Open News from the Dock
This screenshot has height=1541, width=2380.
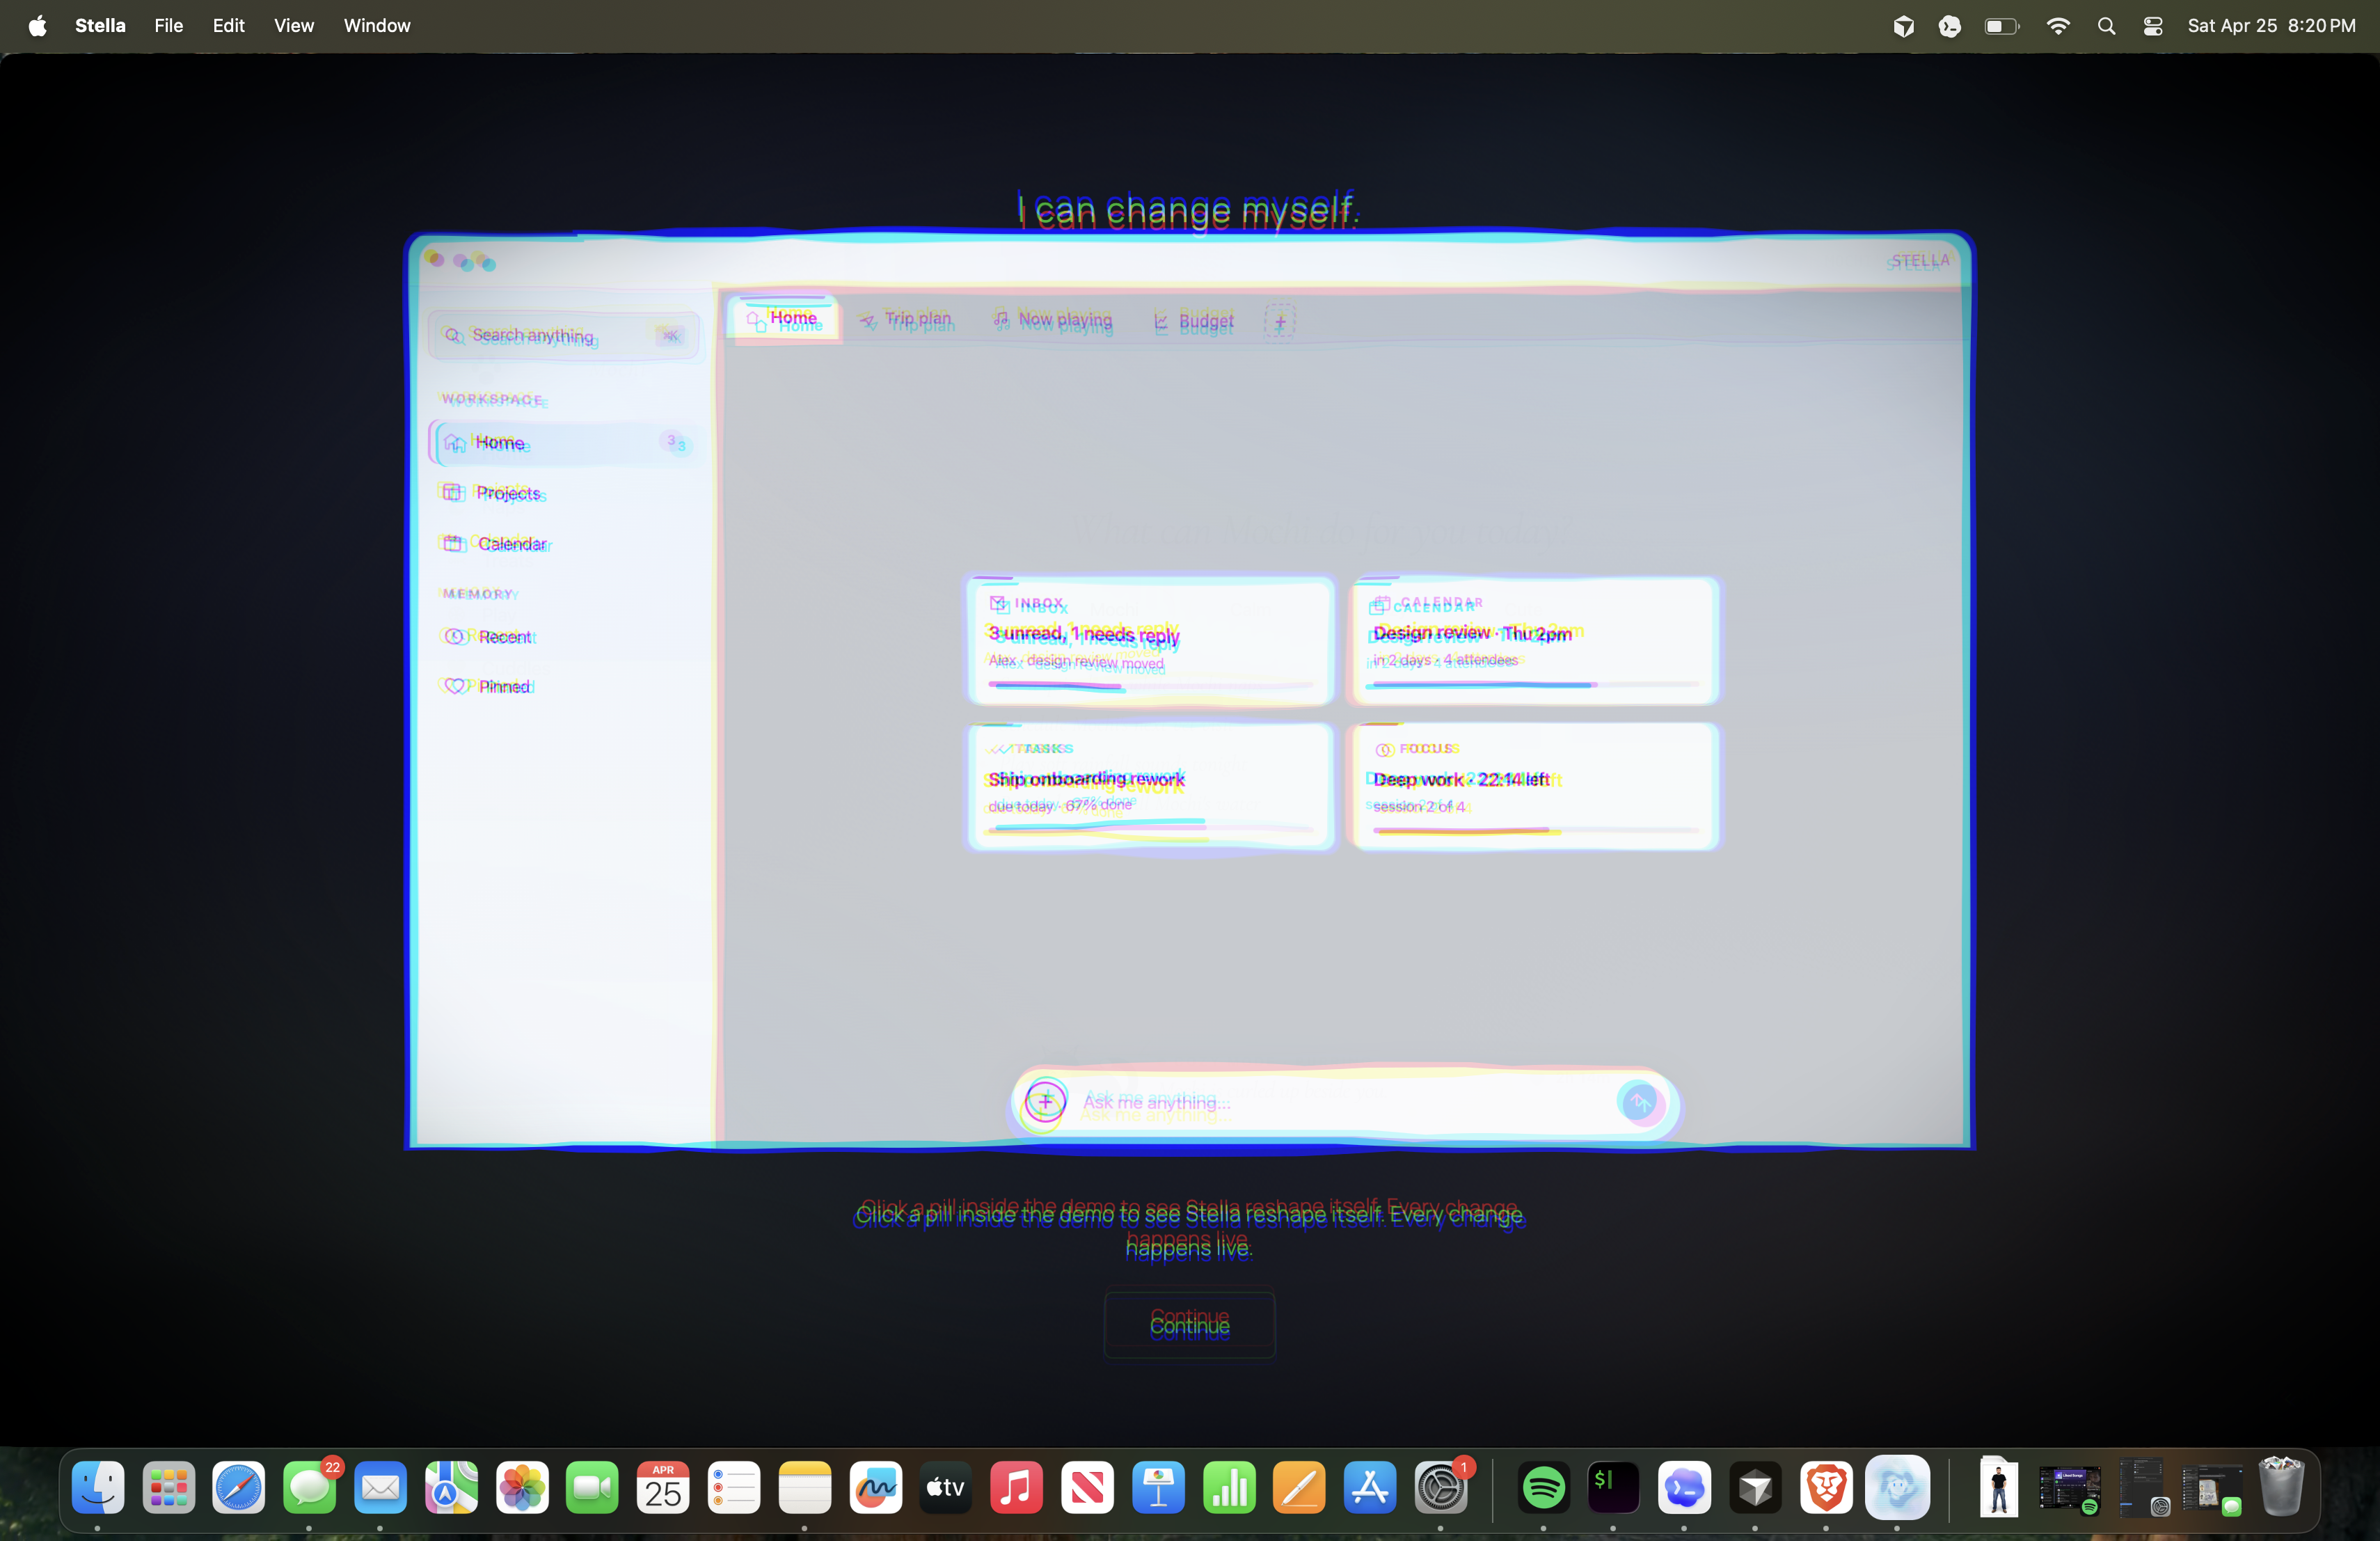[x=1088, y=1487]
